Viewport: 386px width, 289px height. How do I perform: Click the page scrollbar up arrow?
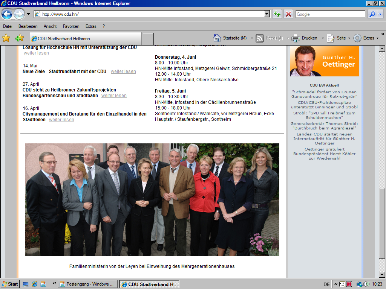382,49
